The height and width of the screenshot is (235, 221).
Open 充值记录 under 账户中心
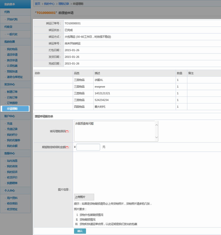coord(12,129)
